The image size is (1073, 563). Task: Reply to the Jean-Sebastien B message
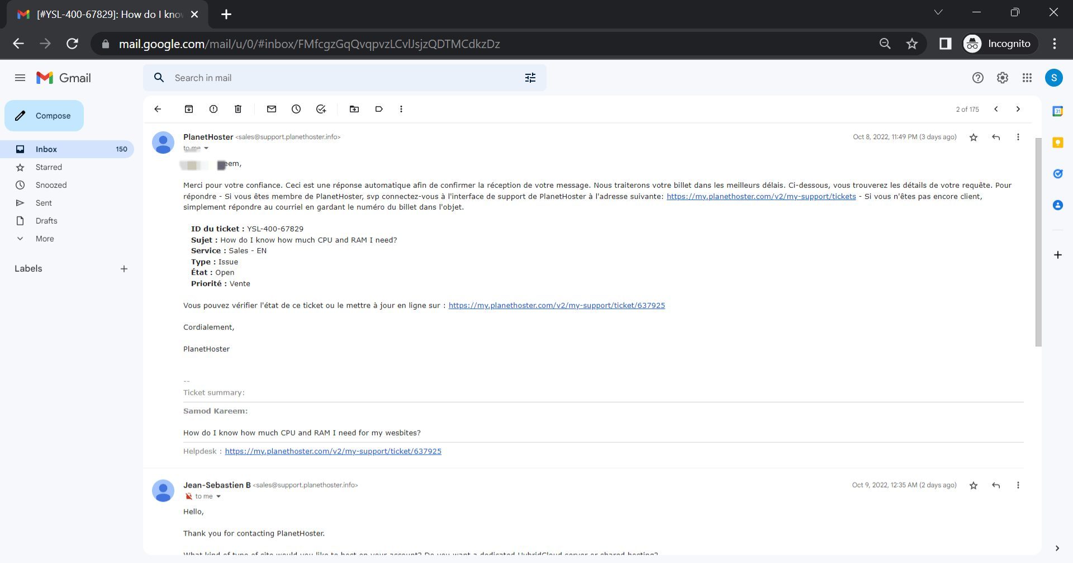[996, 486]
